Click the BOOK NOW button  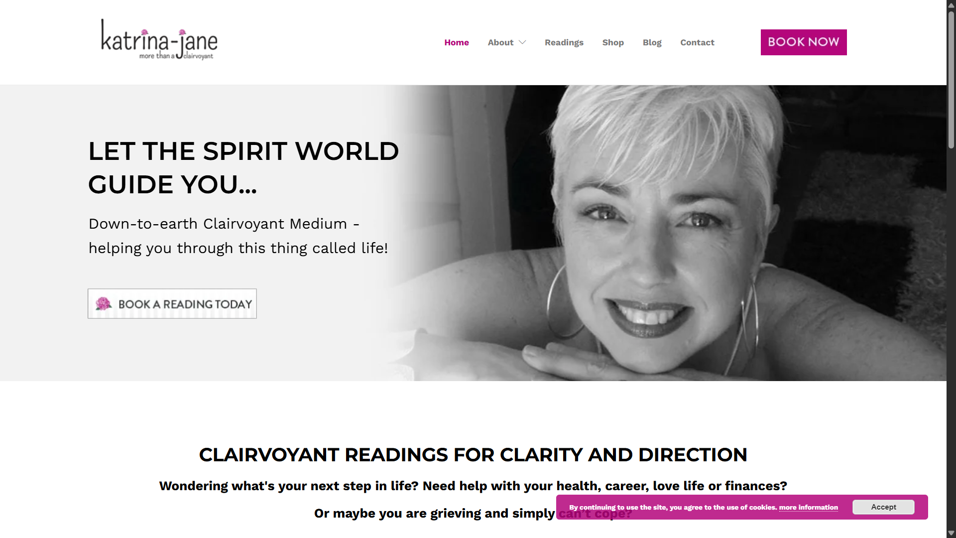804,42
